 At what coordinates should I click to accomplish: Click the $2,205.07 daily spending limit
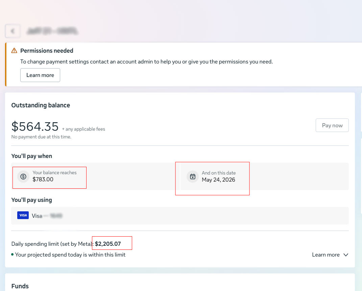(x=108, y=244)
